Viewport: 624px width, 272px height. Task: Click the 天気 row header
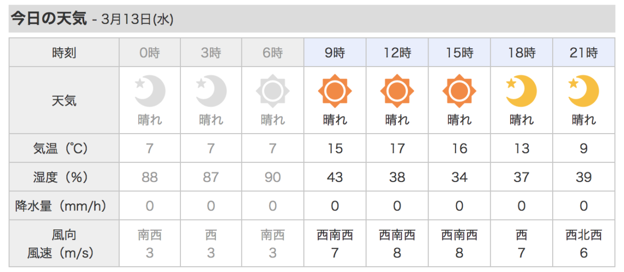pos(64,100)
